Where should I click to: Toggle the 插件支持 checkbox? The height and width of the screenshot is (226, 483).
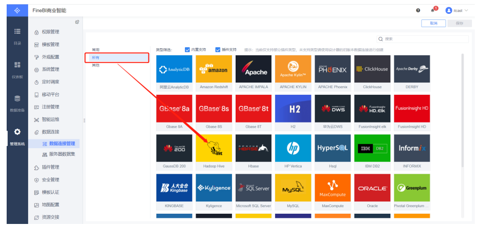point(218,50)
